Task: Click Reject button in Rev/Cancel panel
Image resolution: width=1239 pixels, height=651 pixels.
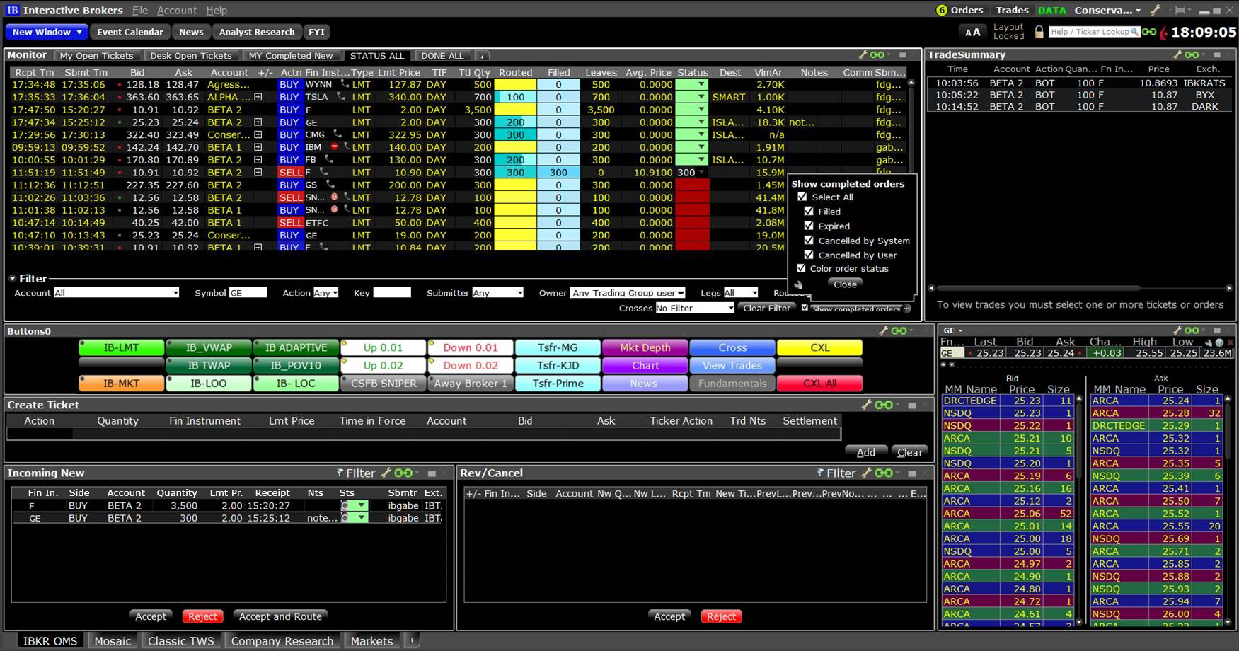Action: point(721,616)
